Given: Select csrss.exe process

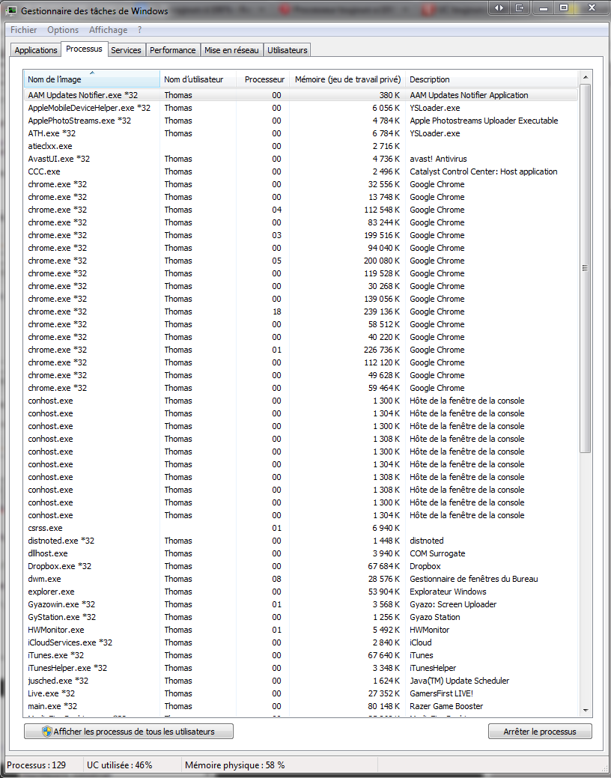Looking at the screenshot, I should (x=301, y=528).
